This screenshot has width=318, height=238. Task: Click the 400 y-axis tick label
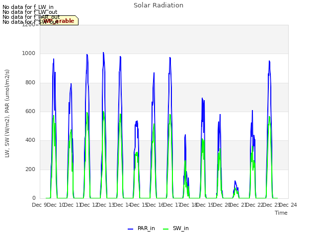tap(30, 140)
